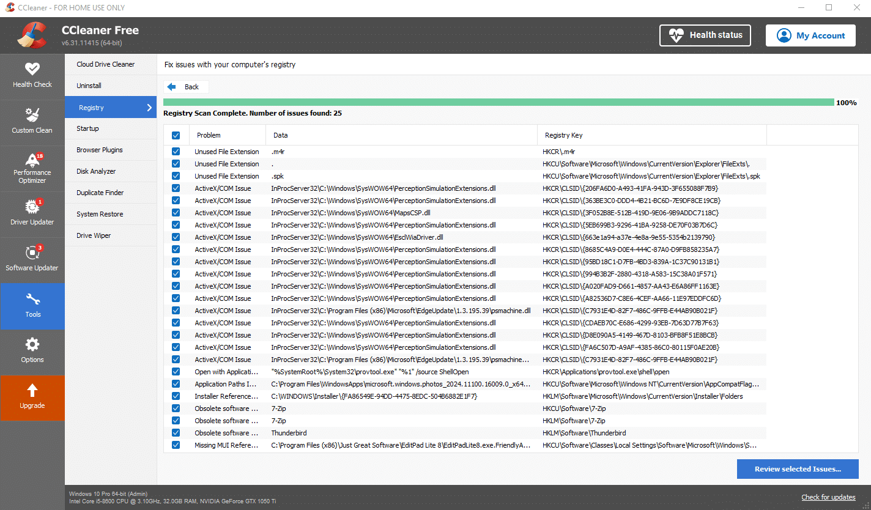Toggle the select-all checkbox in header
The image size is (871, 510).
[176, 135]
